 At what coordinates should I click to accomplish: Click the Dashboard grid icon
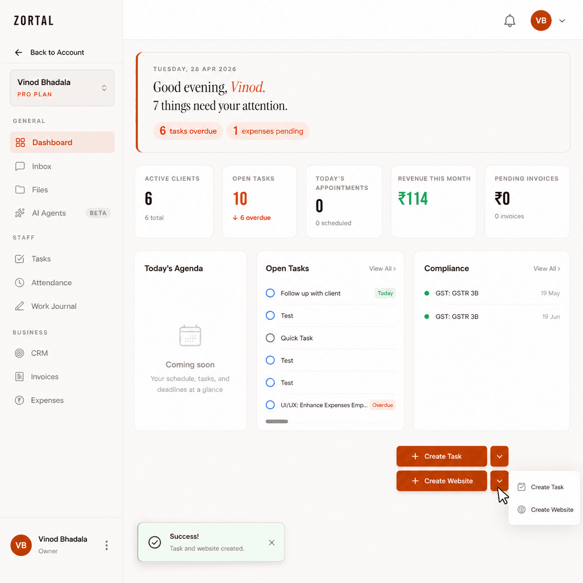pyautogui.click(x=20, y=142)
